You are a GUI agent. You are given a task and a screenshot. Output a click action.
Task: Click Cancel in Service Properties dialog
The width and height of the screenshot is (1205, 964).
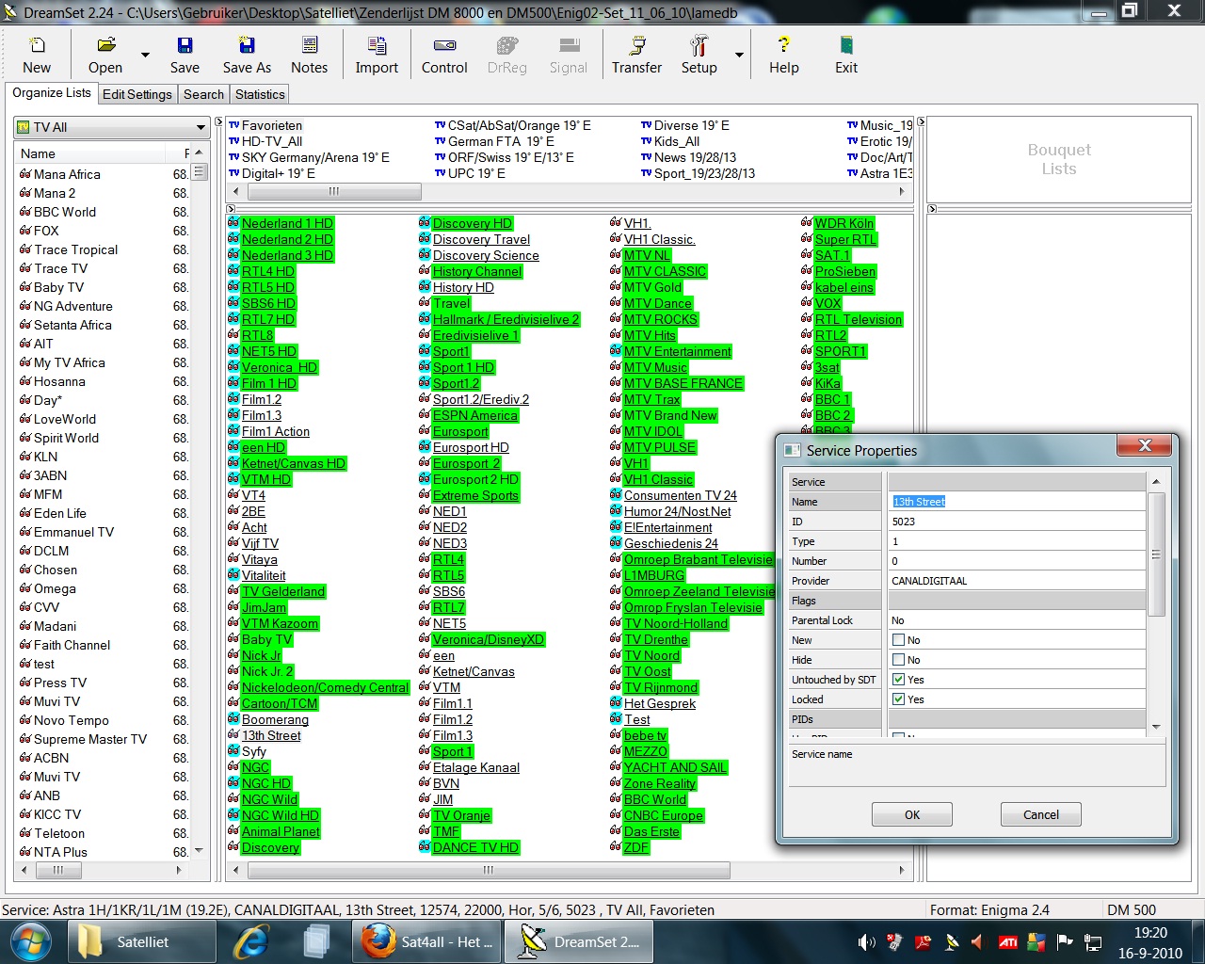(1041, 815)
